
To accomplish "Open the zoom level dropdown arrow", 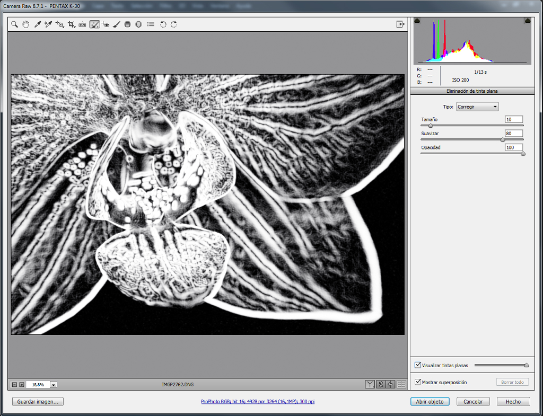I will click(54, 385).
